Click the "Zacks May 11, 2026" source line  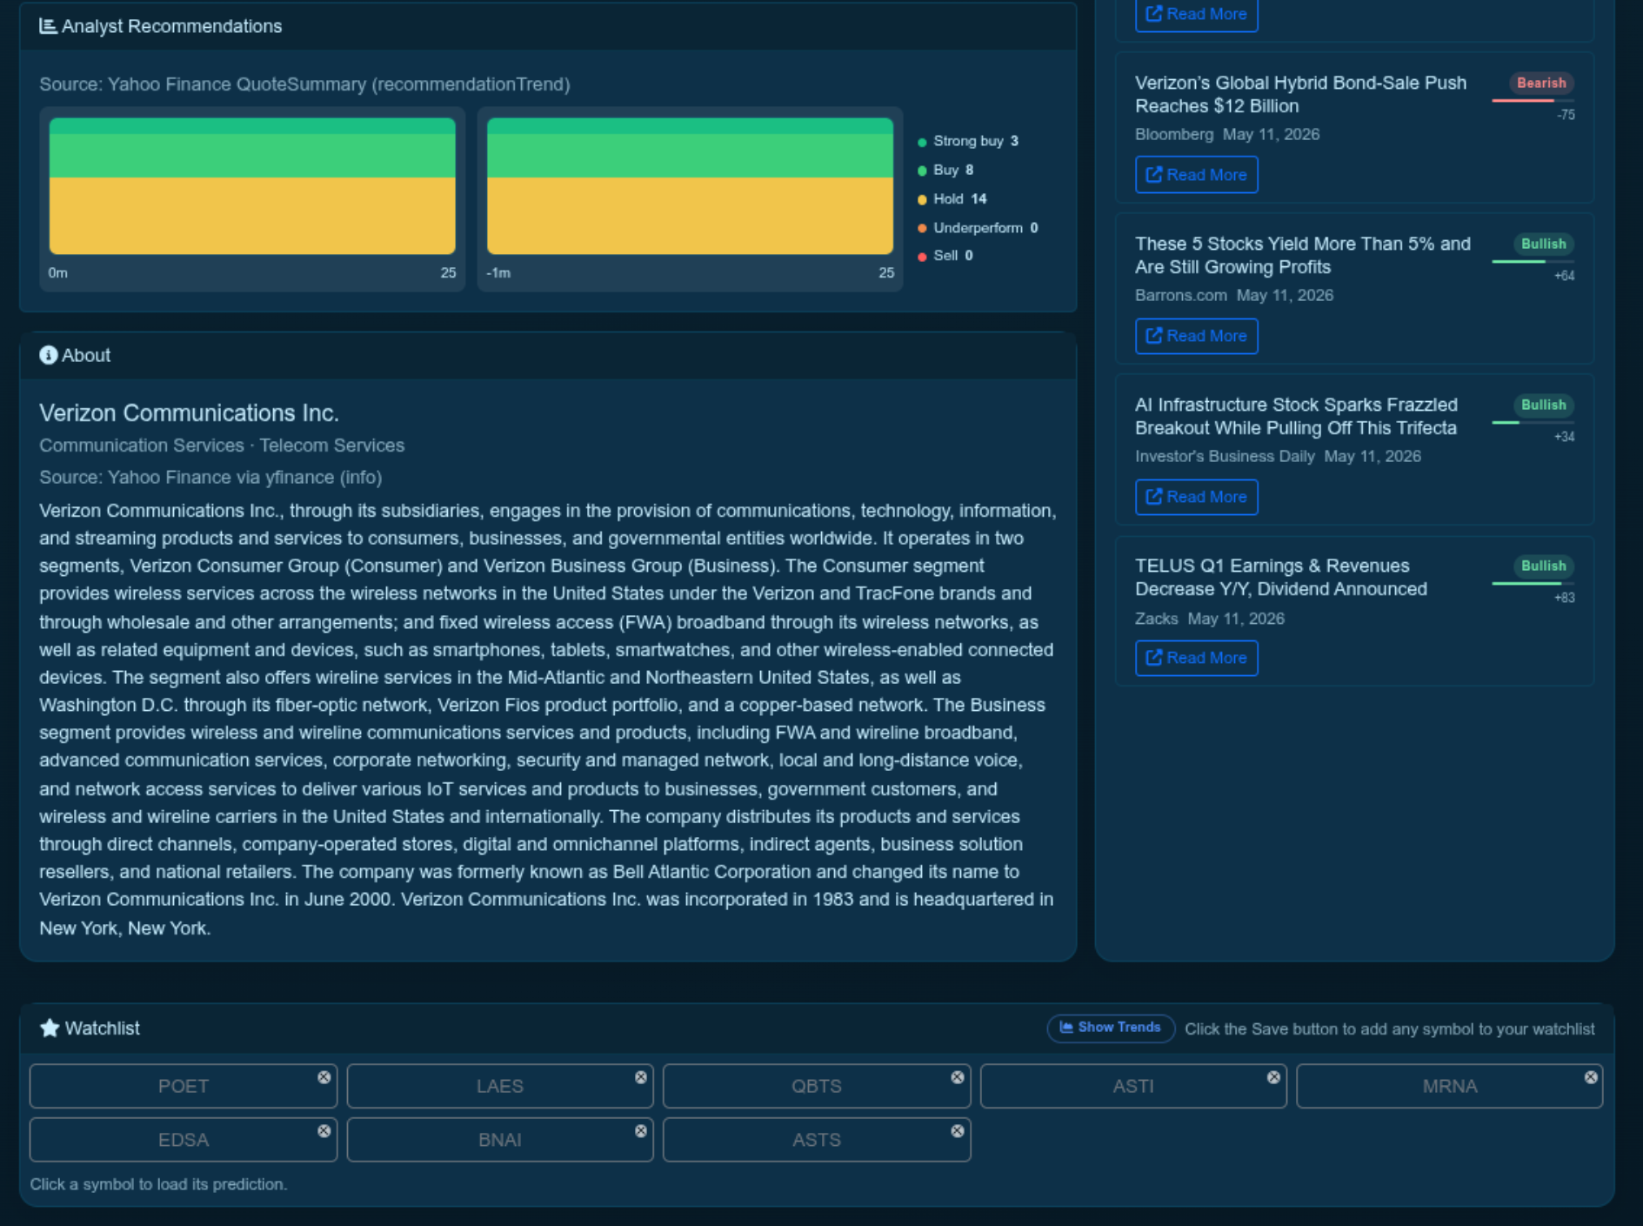tap(1210, 619)
